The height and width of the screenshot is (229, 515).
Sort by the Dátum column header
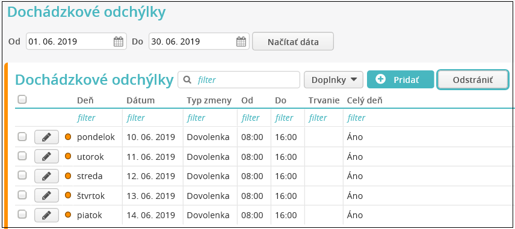(140, 100)
